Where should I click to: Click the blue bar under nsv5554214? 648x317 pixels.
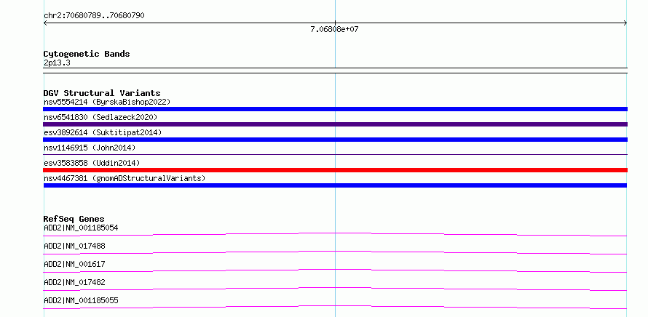[335, 109]
